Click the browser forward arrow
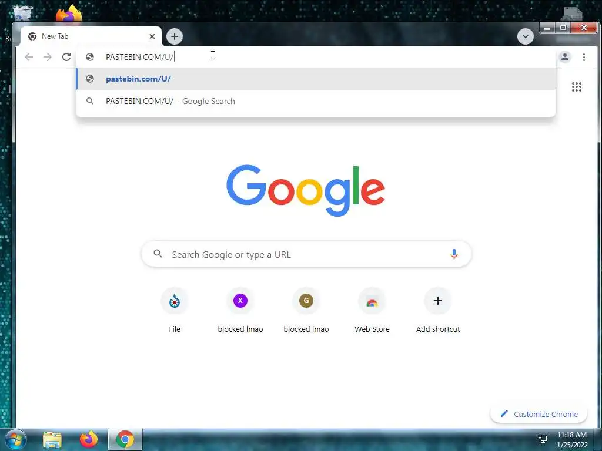602x451 pixels. click(x=47, y=57)
